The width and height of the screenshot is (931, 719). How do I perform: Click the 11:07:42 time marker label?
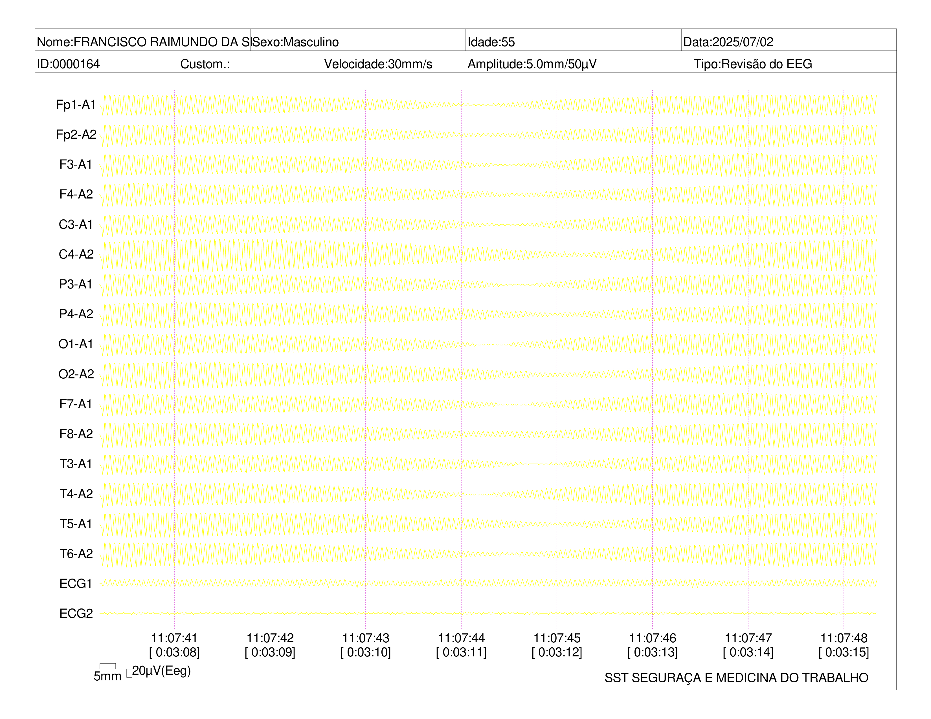pos(270,638)
